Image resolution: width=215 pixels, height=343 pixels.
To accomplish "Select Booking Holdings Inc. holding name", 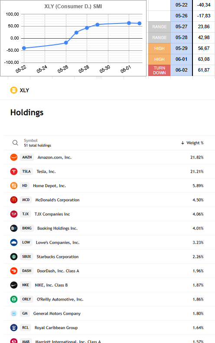I will (57, 228).
